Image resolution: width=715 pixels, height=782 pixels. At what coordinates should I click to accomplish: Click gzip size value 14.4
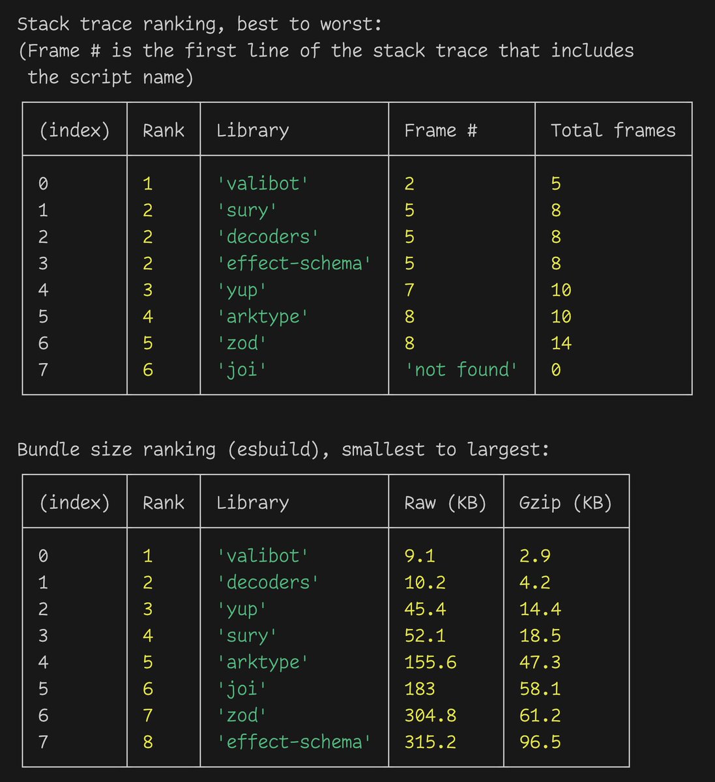pos(540,609)
